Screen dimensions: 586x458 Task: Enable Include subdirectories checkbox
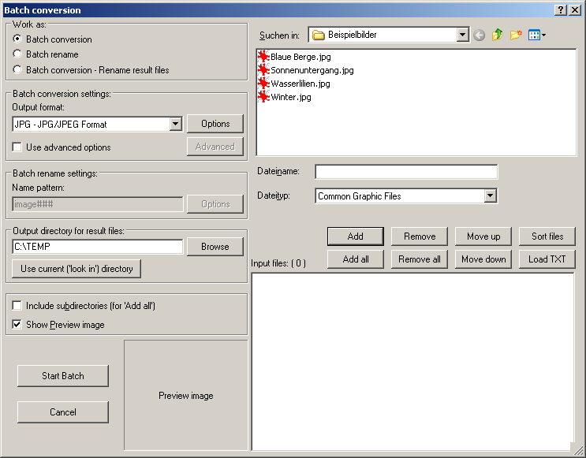17,306
